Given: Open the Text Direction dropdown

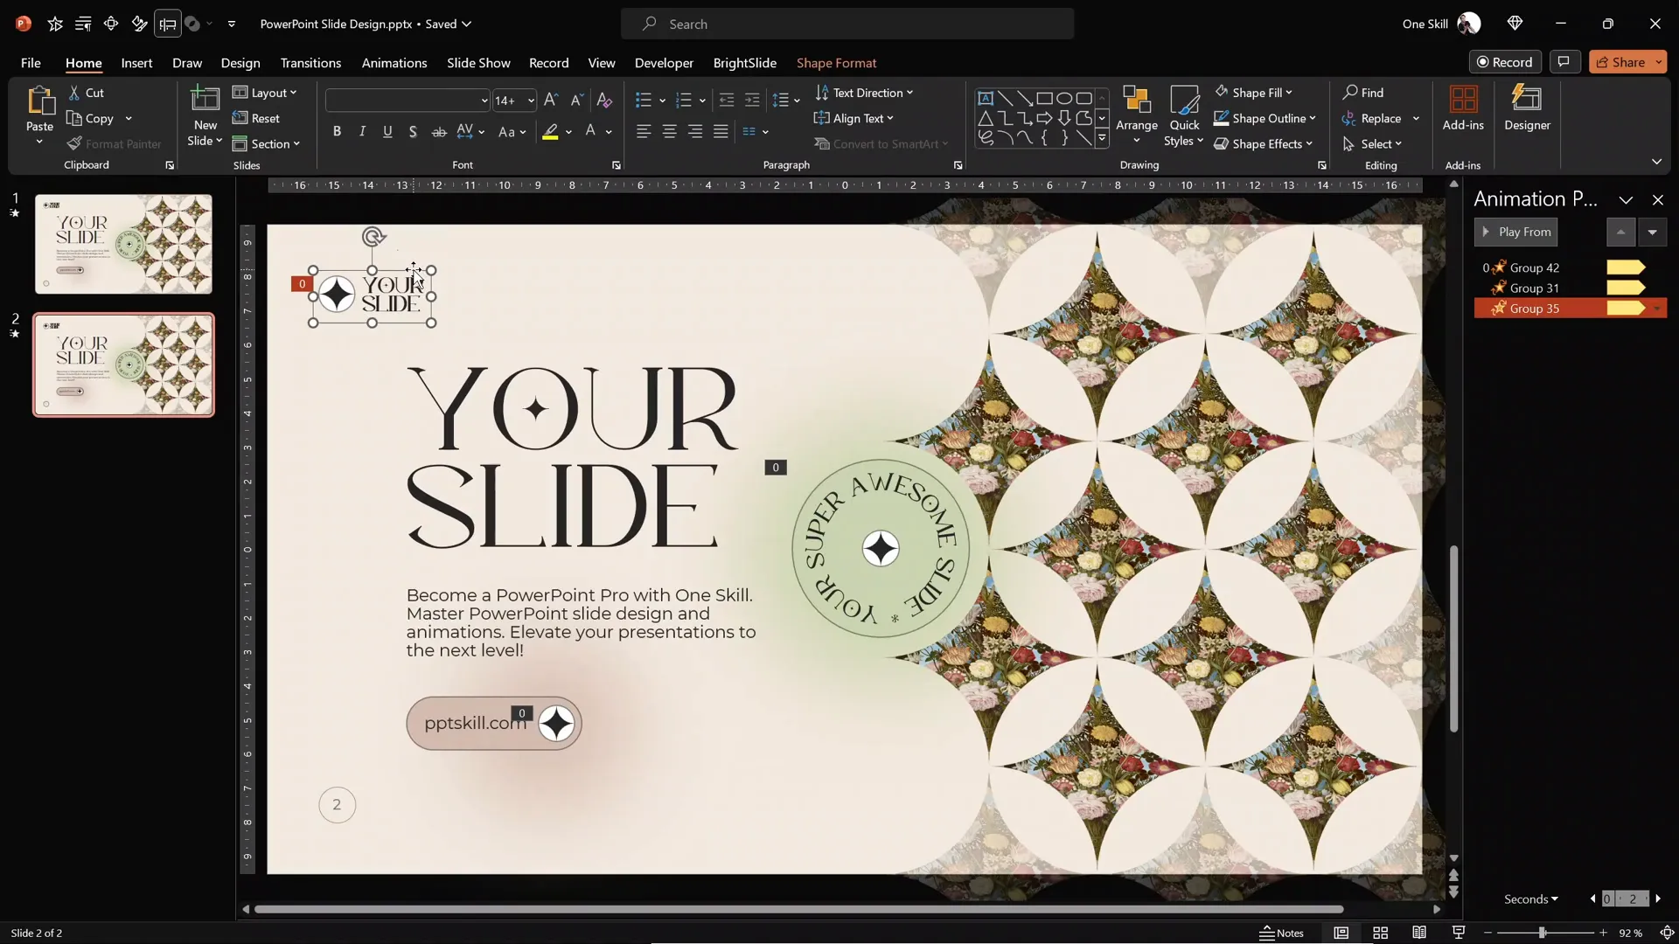Looking at the screenshot, I should (864, 93).
